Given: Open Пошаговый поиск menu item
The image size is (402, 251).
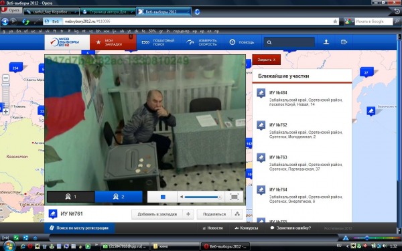Looking at the screenshot, I should [x=158, y=43].
